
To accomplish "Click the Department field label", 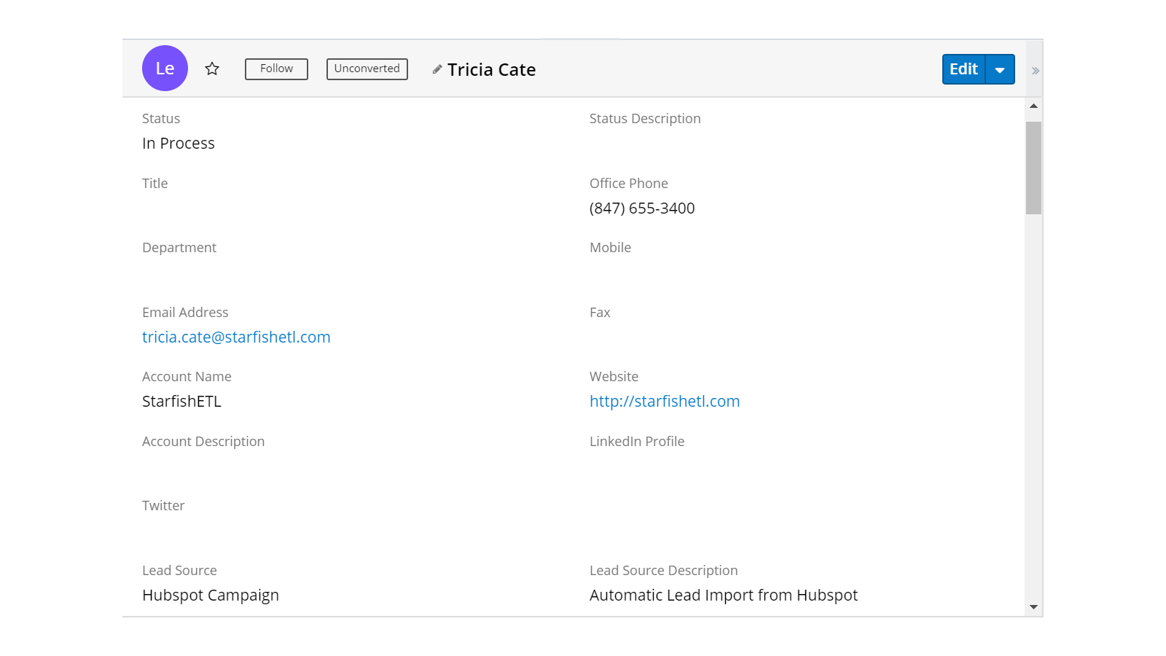I will [x=179, y=248].
